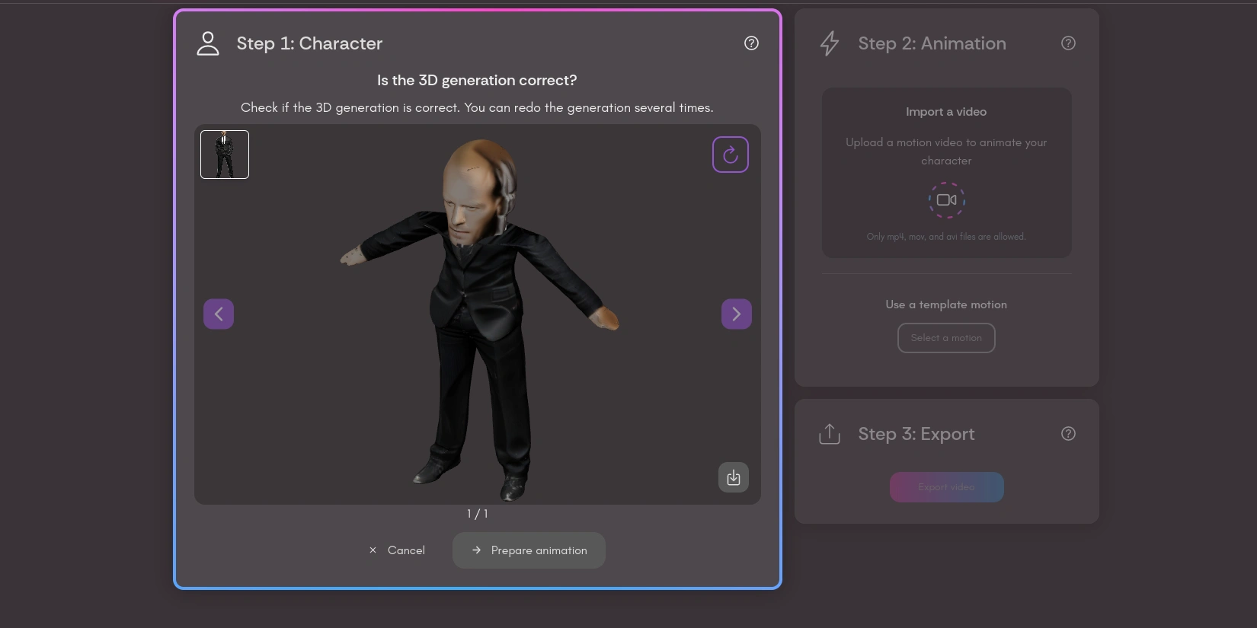Go to the next generated model
The height and width of the screenshot is (628, 1257).
point(736,314)
